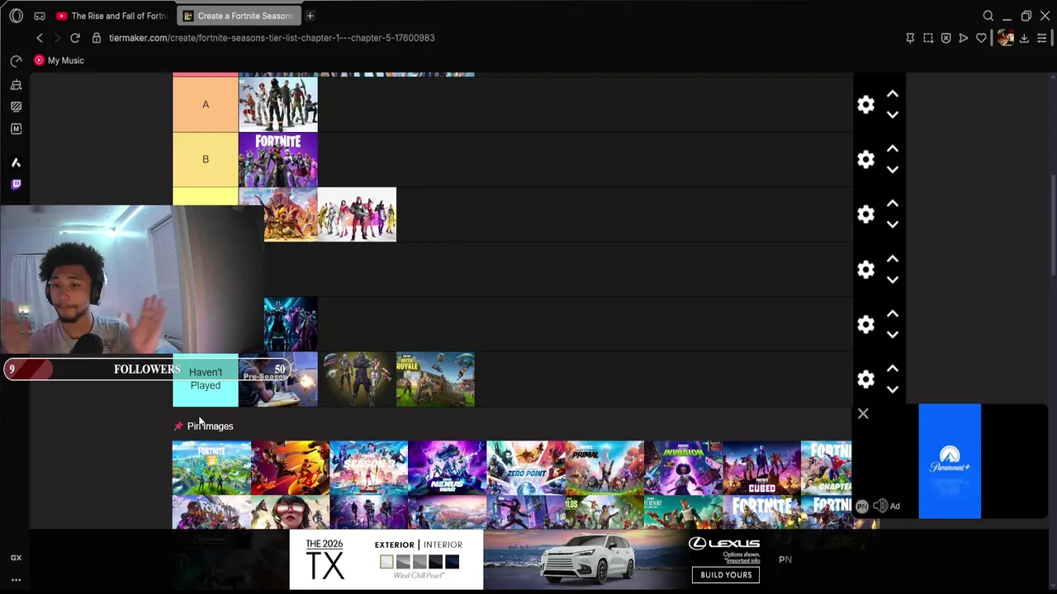Click the site security padlock icon
The image size is (1057, 594).
point(97,38)
